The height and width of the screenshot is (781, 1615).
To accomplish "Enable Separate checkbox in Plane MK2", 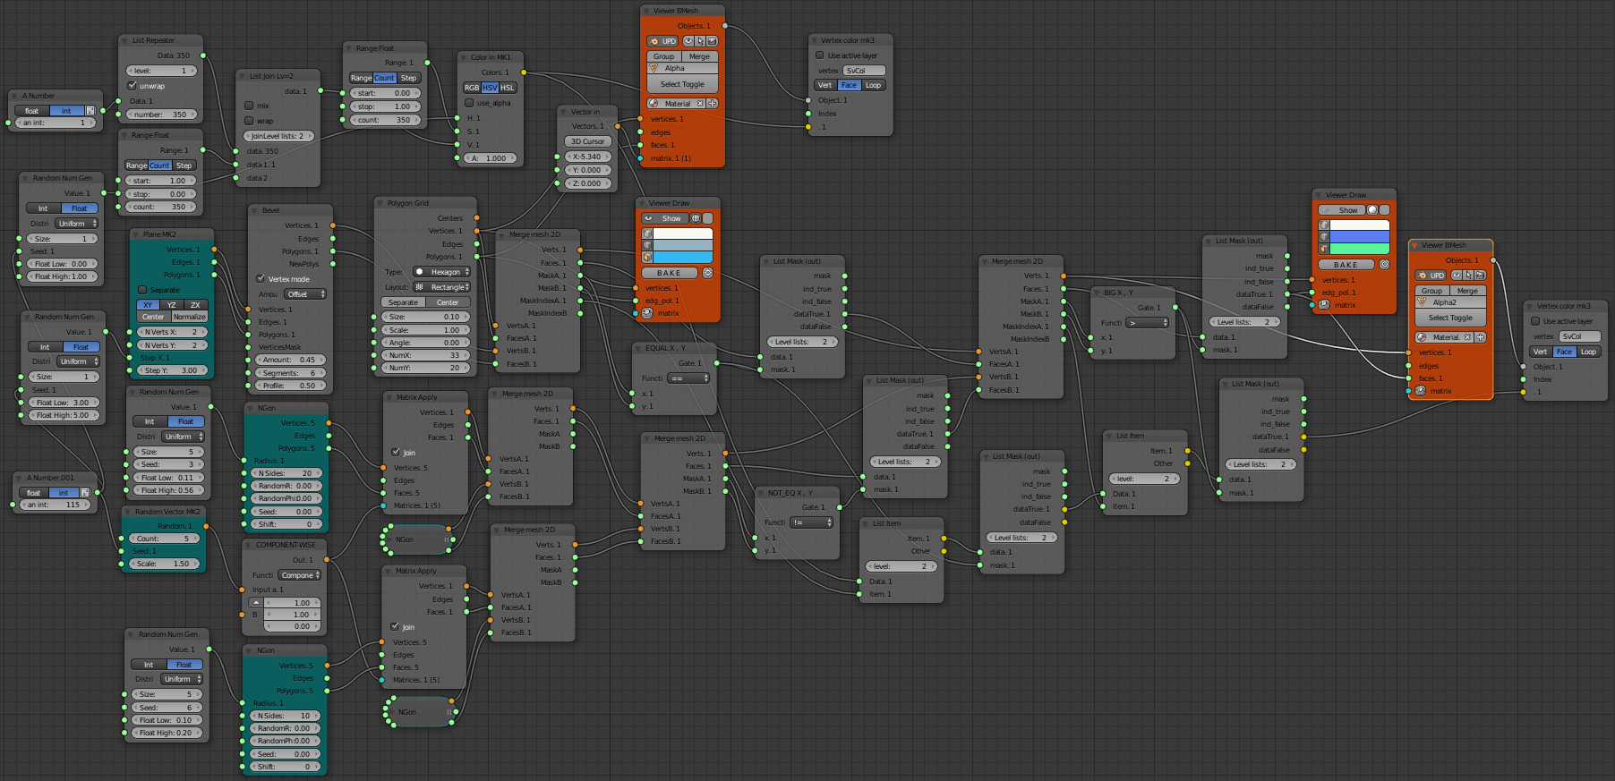I will pyautogui.click(x=142, y=290).
